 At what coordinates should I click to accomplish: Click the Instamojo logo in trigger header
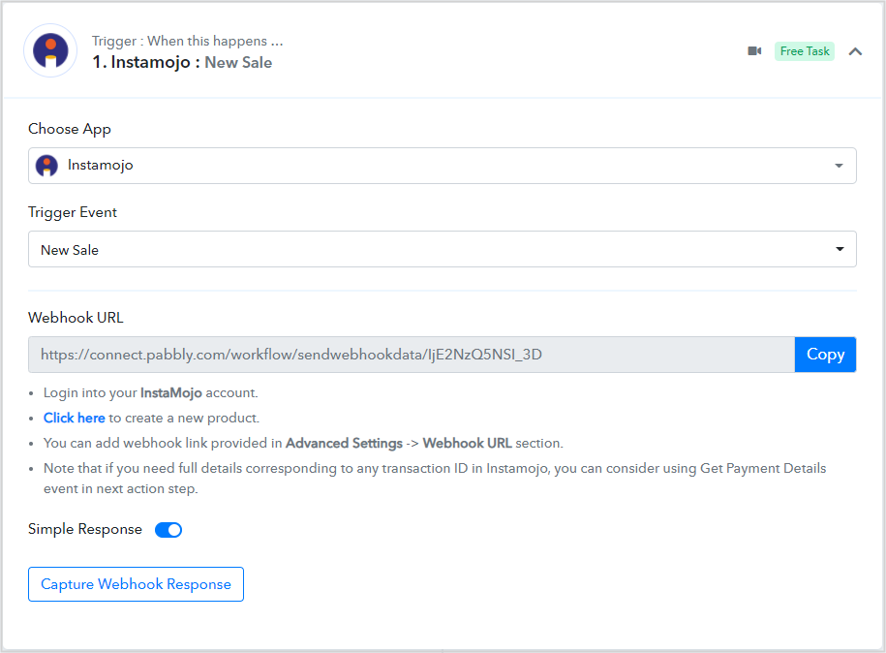pyautogui.click(x=50, y=51)
